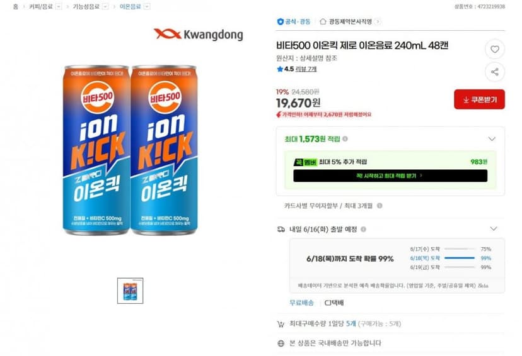Screen dimensions: 522x356
Task: Click the info icon next to 적립 points
Action: (x=345, y=139)
